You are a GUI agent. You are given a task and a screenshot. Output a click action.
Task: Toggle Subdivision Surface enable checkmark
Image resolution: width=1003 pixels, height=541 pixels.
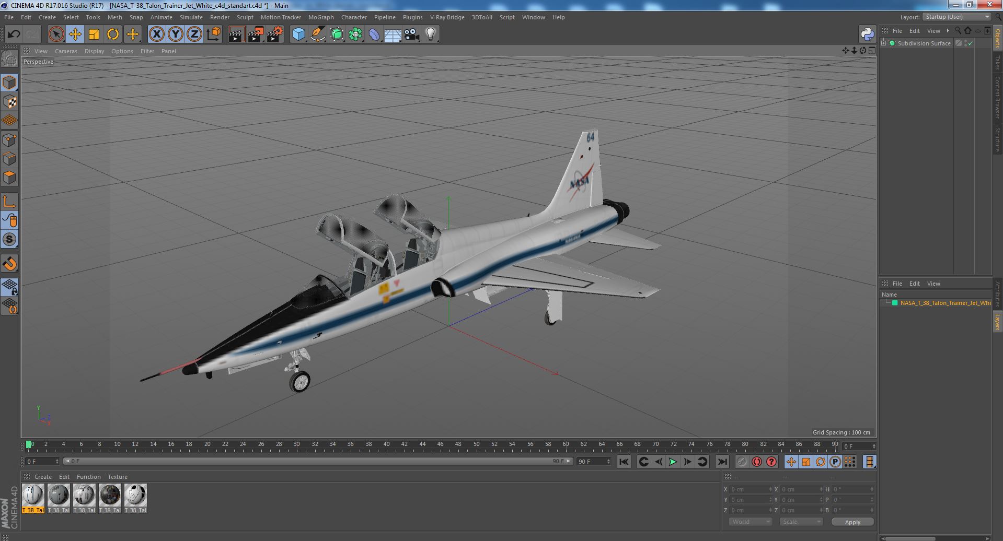coord(971,43)
